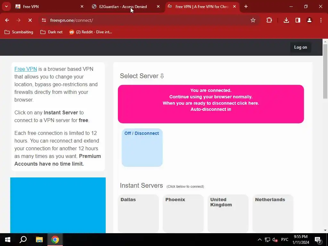Select the active Free VPN for Chrome tab

202,6
